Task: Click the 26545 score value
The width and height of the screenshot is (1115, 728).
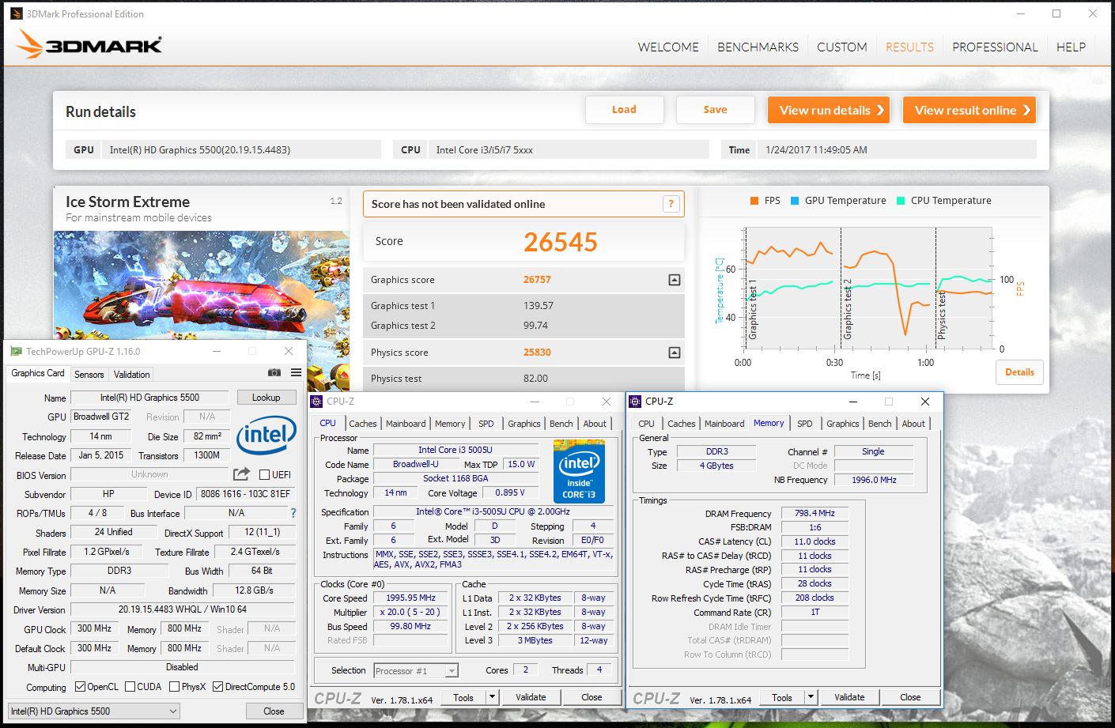Action: tap(561, 242)
